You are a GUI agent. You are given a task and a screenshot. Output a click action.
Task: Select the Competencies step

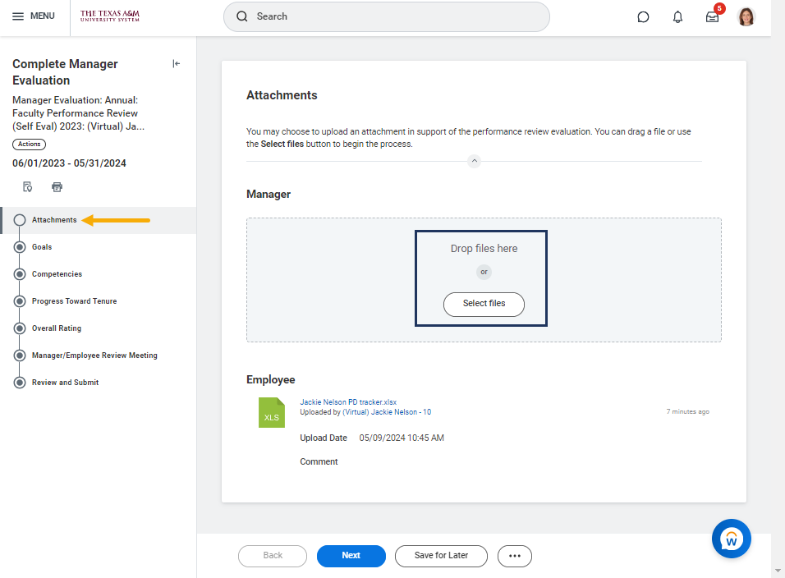point(57,273)
